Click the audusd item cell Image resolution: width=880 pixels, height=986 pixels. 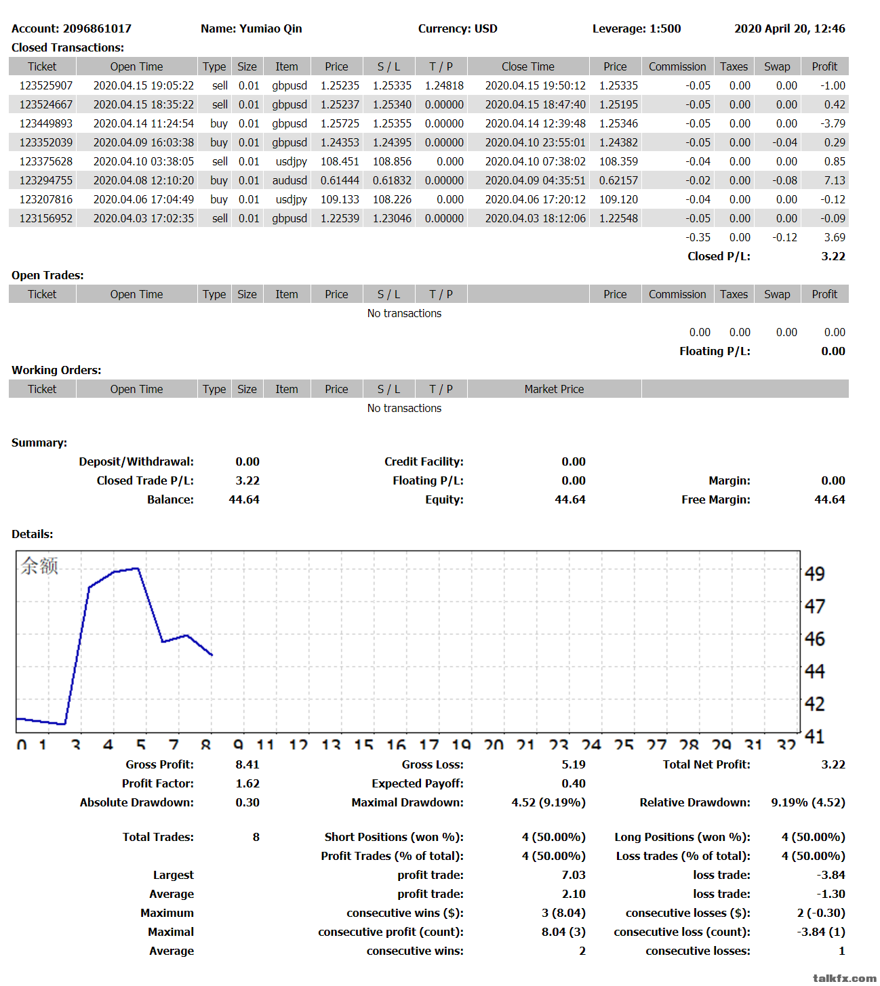click(289, 180)
